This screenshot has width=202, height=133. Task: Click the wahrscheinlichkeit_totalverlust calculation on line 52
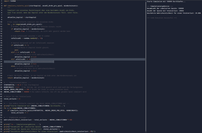pos(38,120)
